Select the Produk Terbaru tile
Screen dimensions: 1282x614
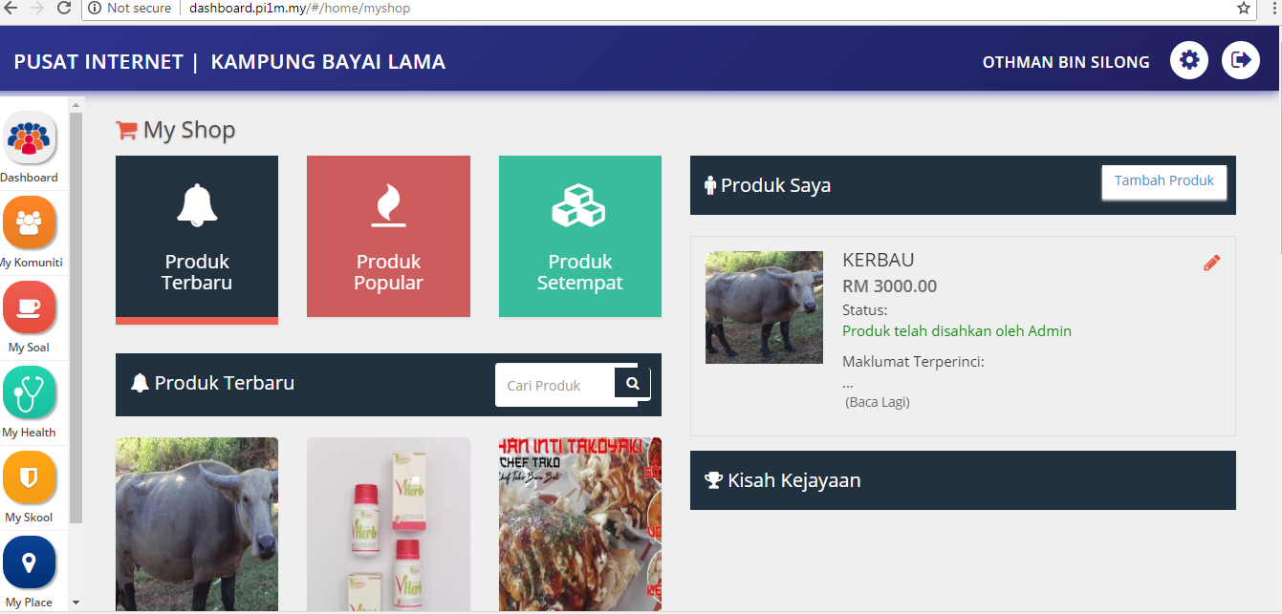197,240
